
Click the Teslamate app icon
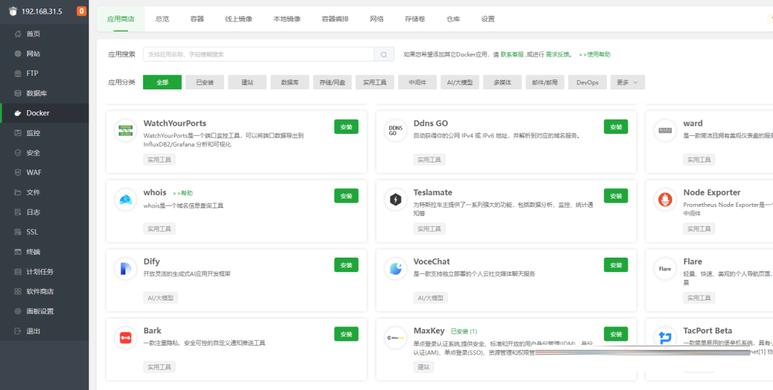[395, 200]
